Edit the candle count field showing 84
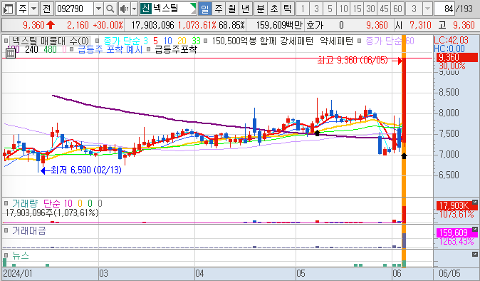Image resolution: width=480 pixels, height=281 pixels. [444, 9]
